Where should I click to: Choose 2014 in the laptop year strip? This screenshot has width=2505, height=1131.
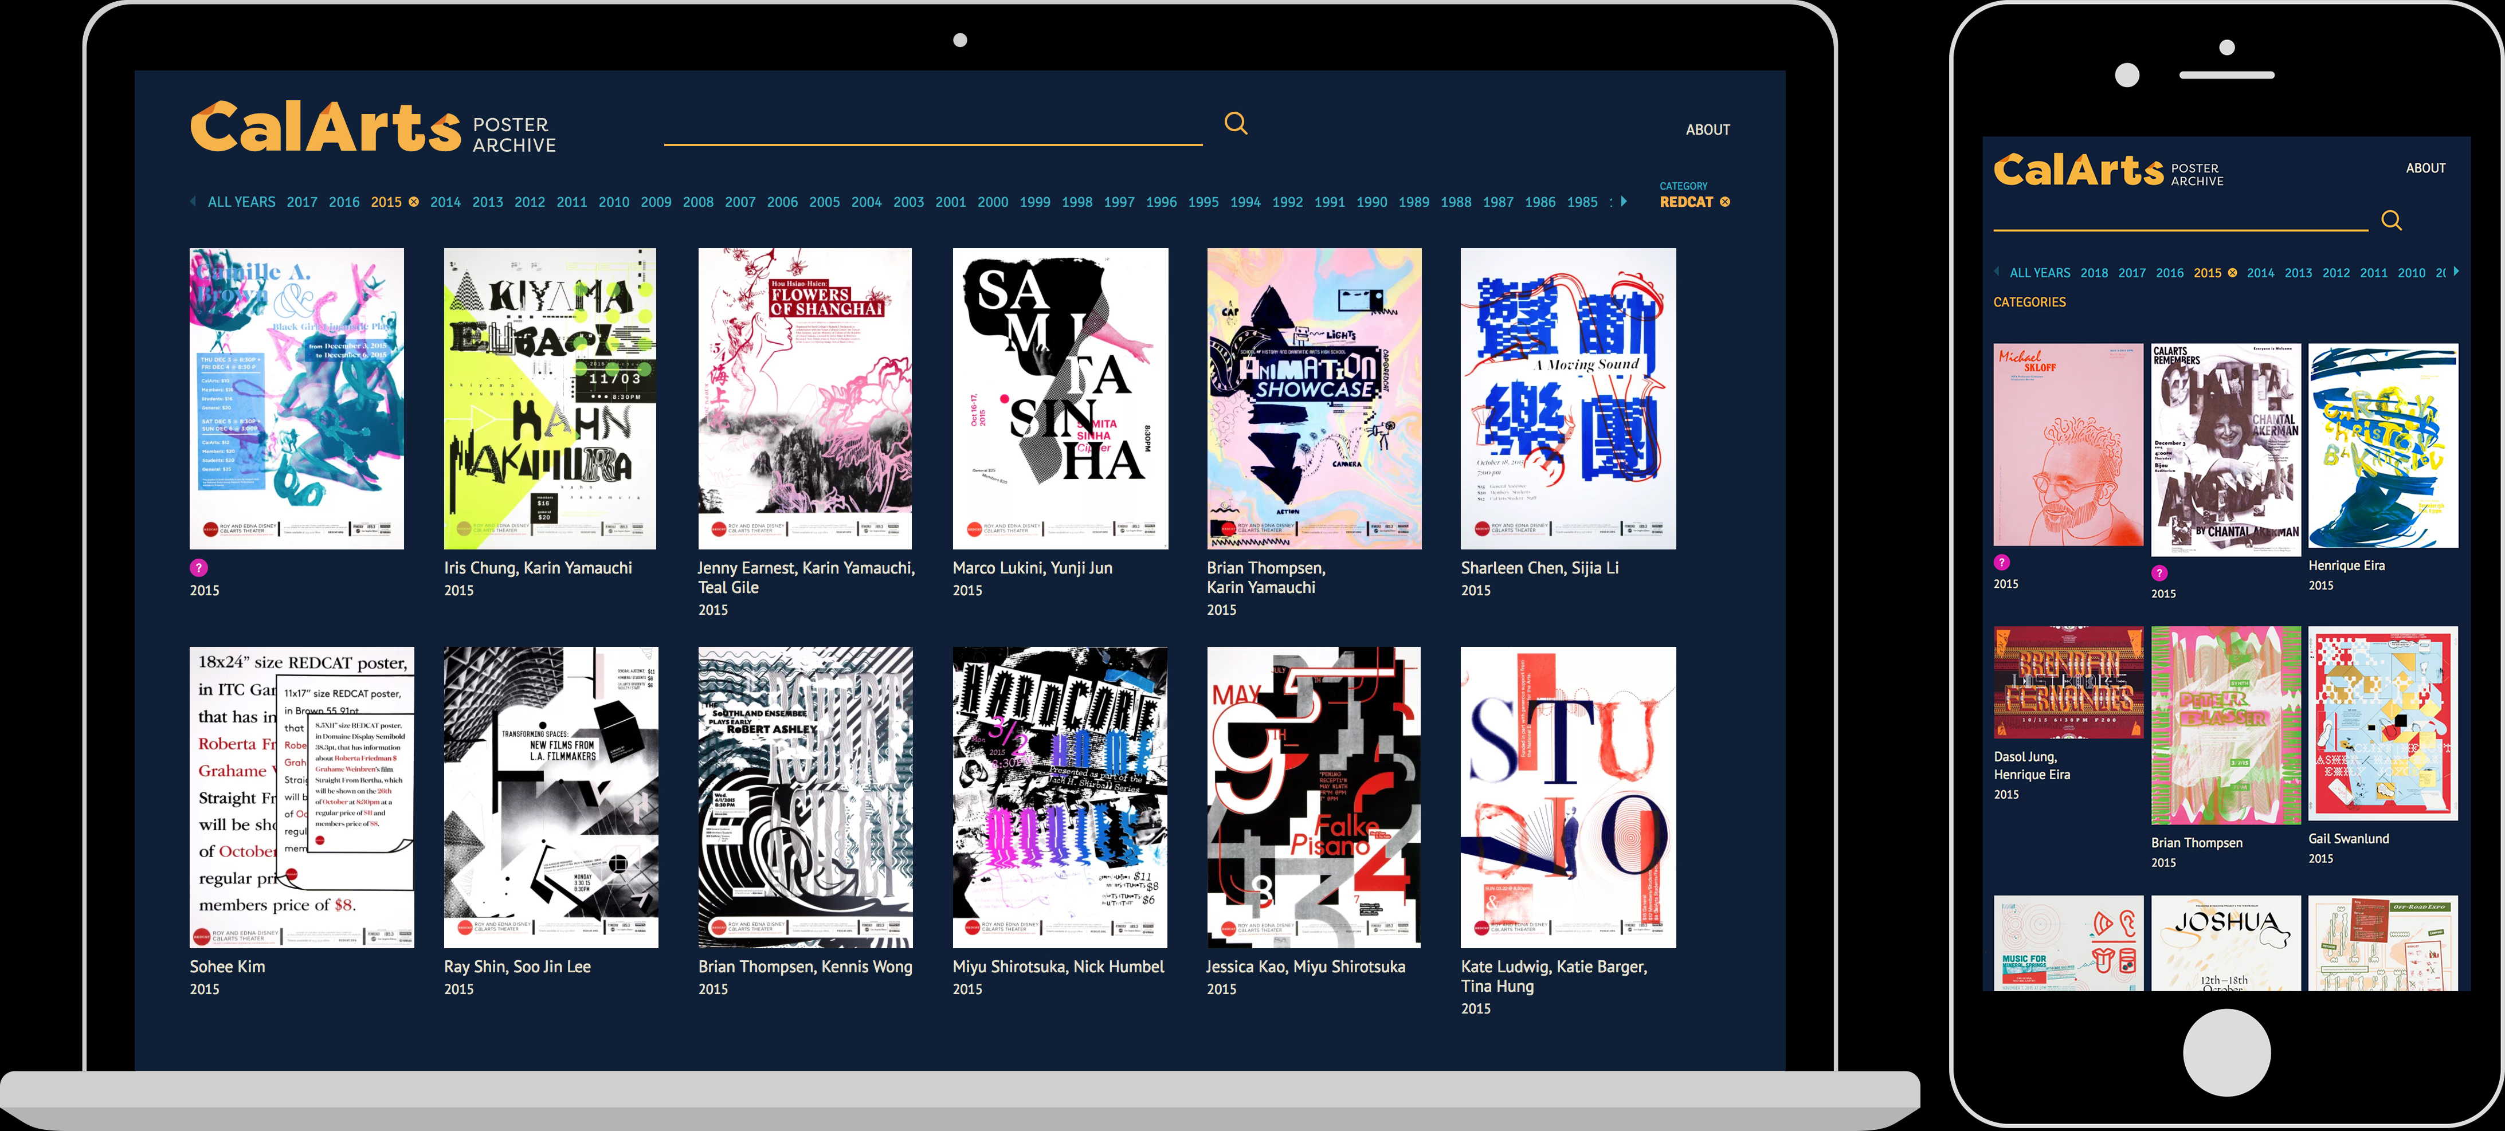(444, 202)
